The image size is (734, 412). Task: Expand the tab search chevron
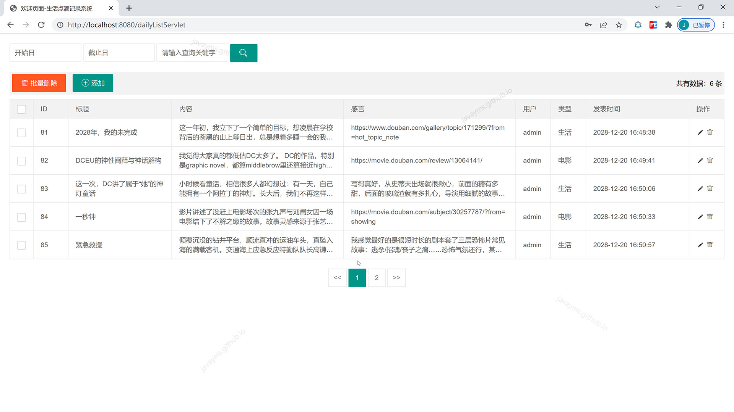point(657,7)
